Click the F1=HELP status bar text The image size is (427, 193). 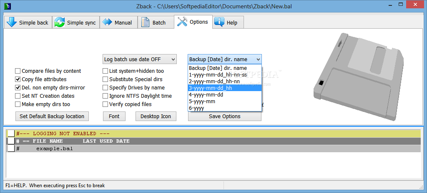coord(55,186)
